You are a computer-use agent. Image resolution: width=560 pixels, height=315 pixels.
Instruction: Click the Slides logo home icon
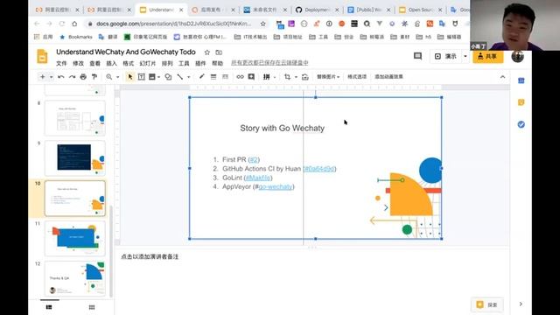(42, 56)
